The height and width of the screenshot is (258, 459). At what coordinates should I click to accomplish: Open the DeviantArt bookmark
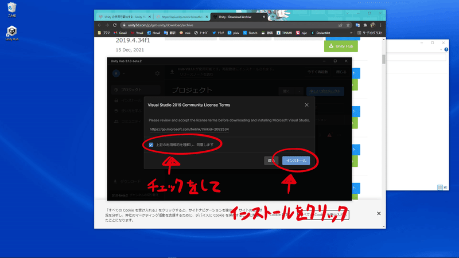pos(321,33)
